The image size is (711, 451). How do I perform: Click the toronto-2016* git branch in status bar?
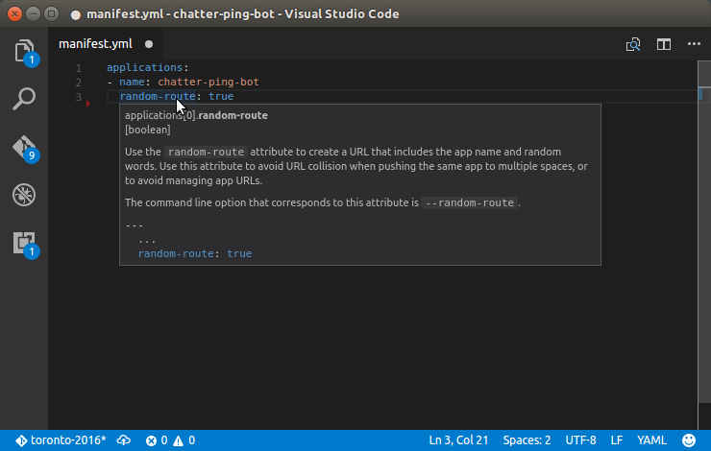tap(61, 440)
